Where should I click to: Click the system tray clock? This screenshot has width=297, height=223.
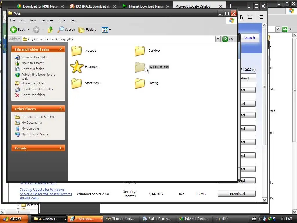(286, 219)
